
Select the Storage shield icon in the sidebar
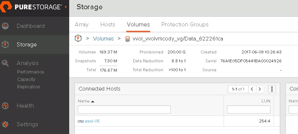[x=5, y=45]
